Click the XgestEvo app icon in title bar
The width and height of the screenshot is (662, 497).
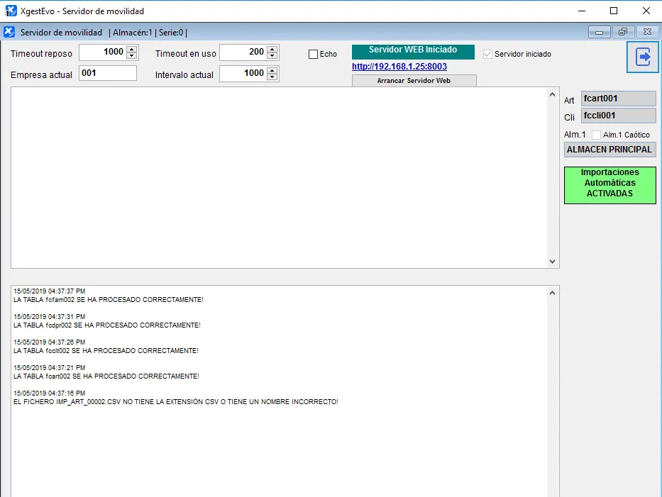[11, 11]
